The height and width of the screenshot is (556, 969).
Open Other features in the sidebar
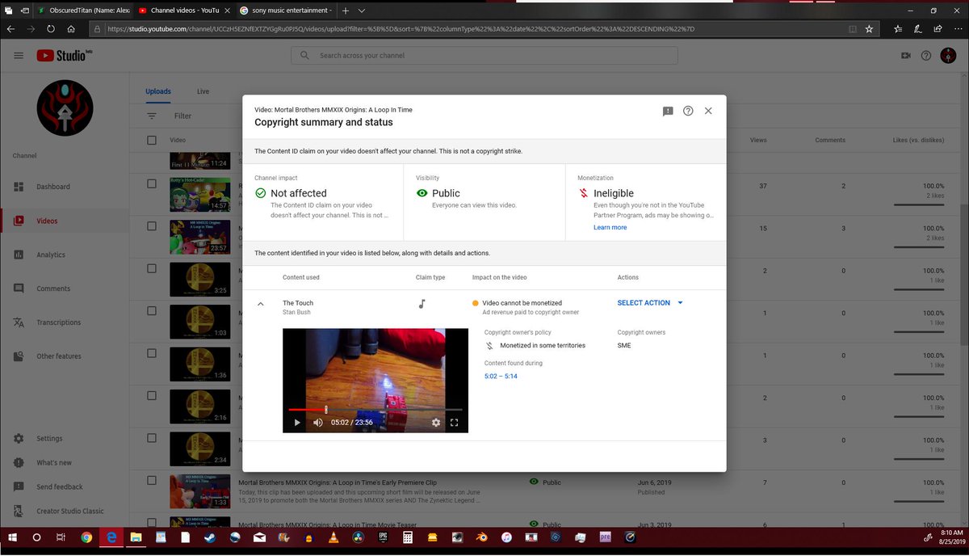tap(65, 356)
